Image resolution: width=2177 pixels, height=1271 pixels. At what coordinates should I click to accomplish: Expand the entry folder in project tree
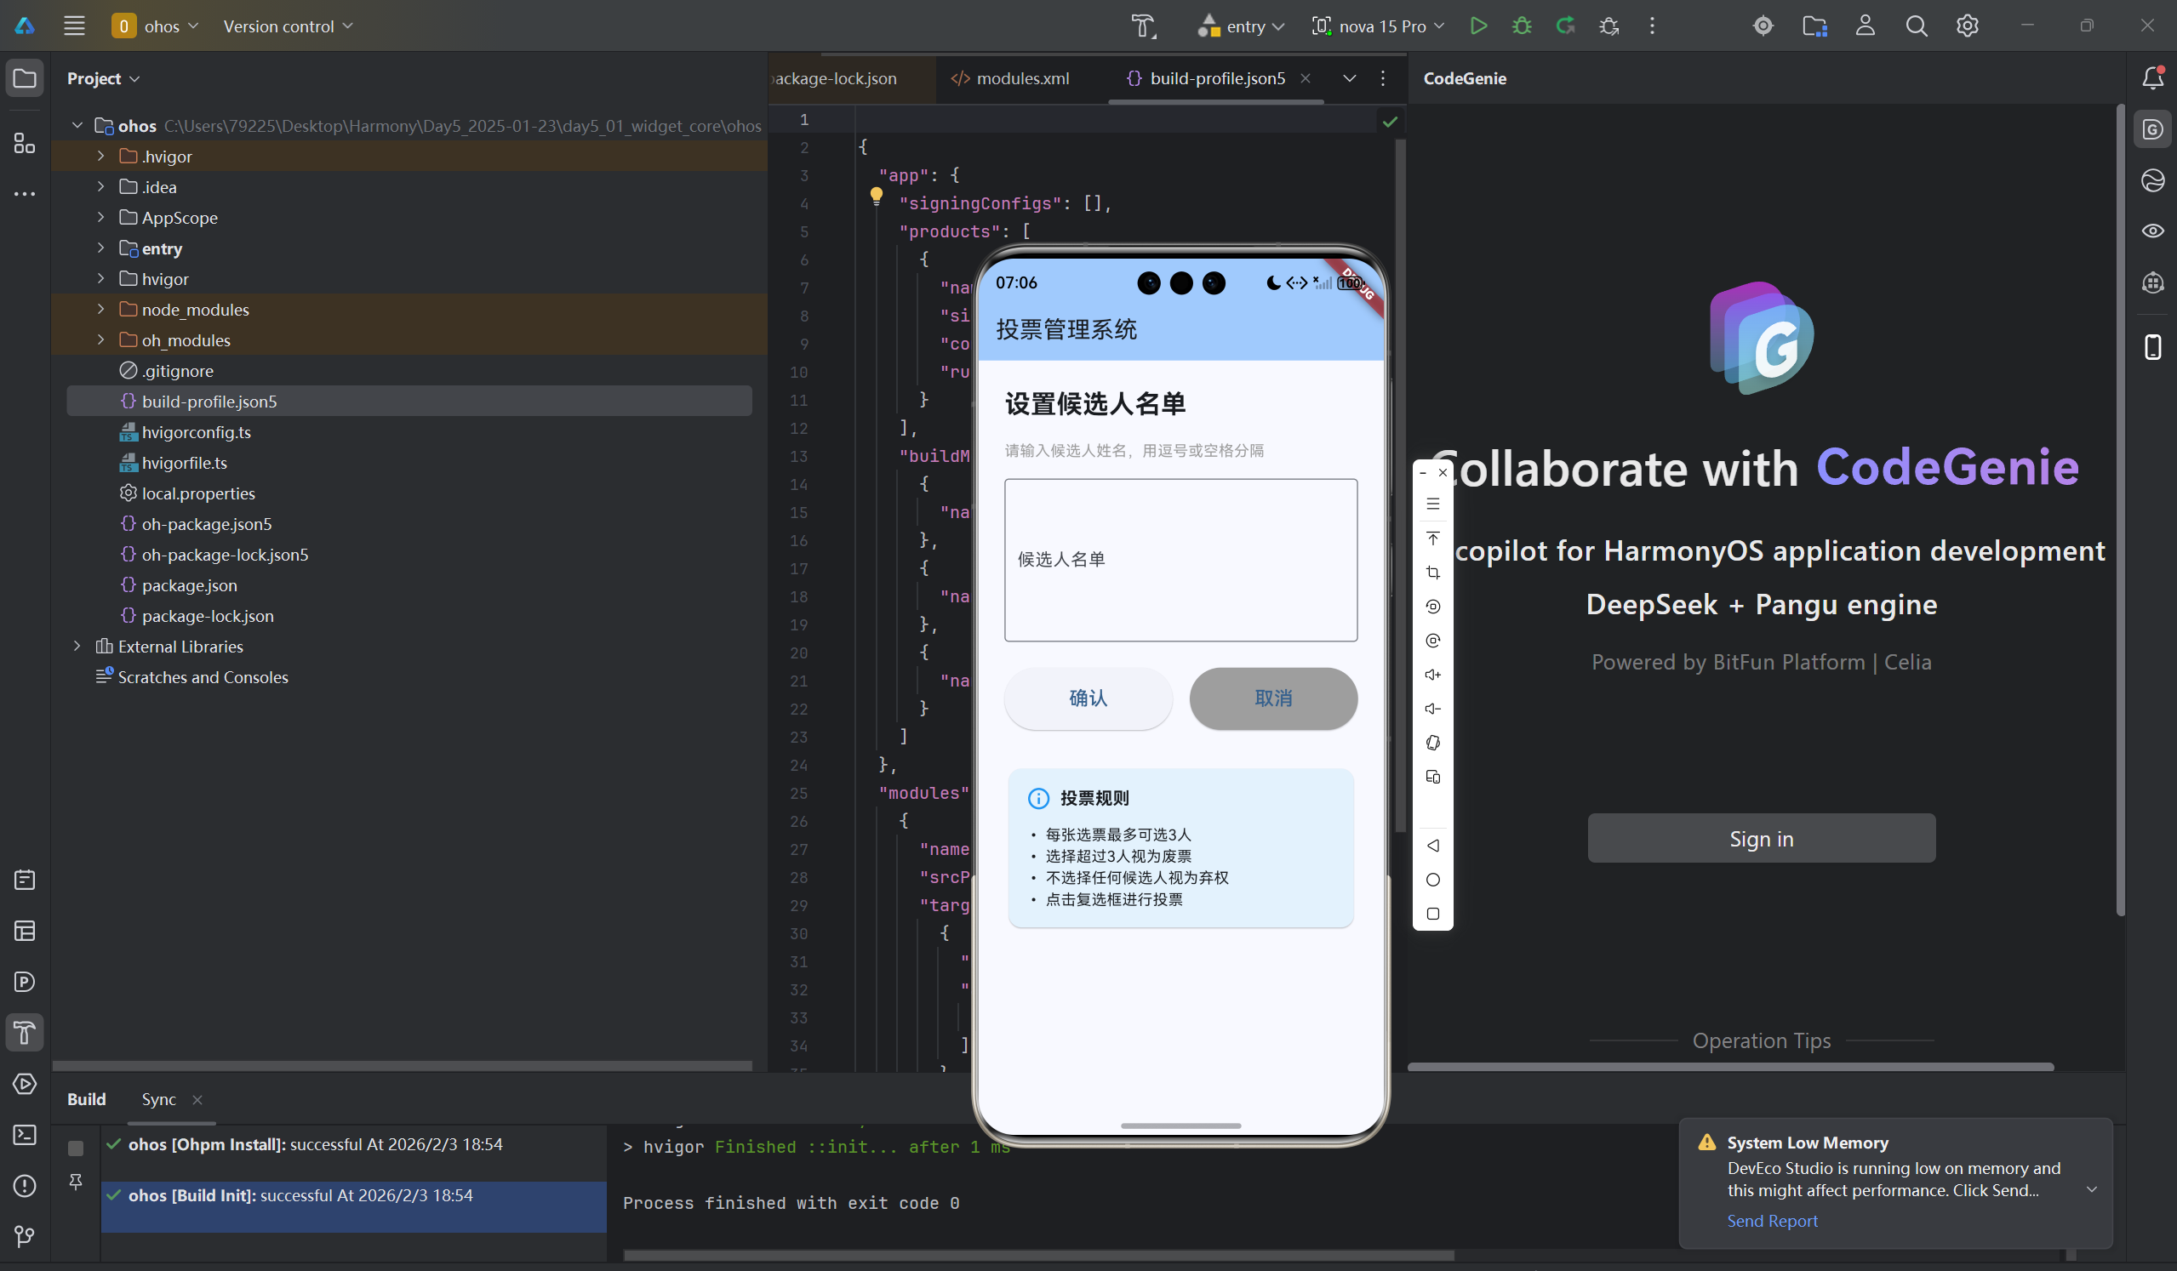[101, 248]
